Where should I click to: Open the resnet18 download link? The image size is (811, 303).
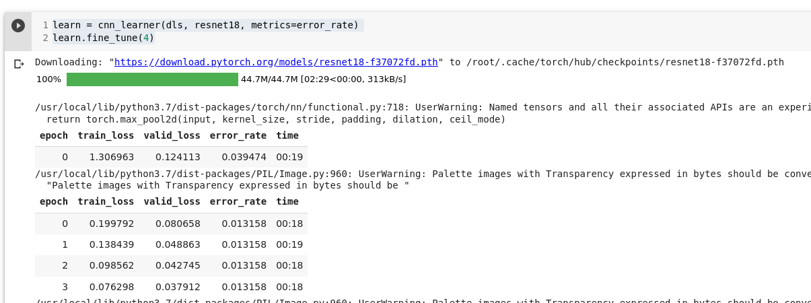point(276,62)
